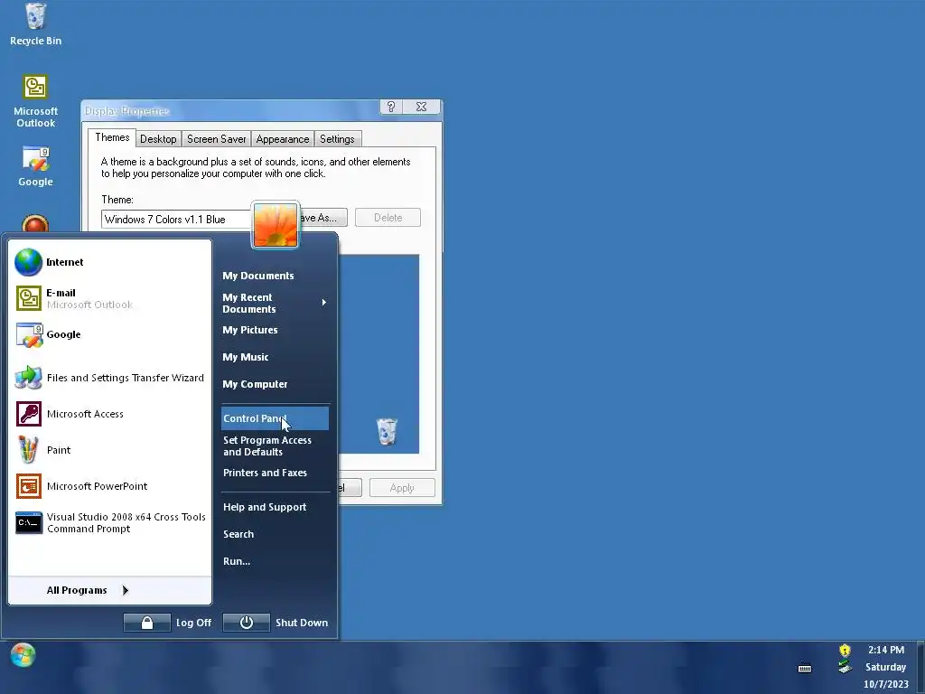This screenshot has width=925, height=694.
Task: Click the clock showing 2:14 PM
Action: (x=885, y=650)
